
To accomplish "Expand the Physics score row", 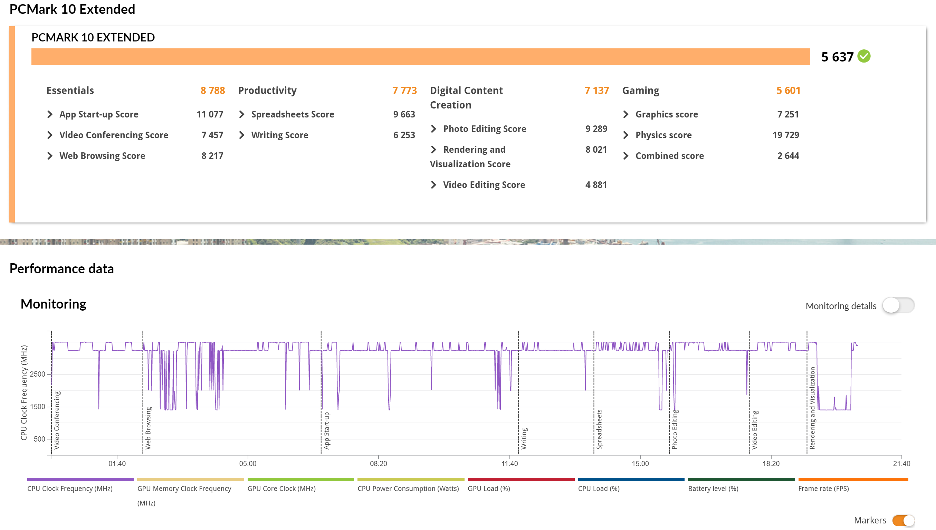I will [x=626, y=135].
